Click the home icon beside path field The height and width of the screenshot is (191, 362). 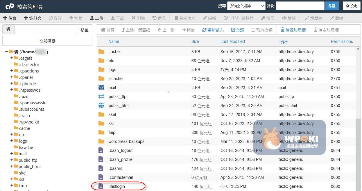[8, 29]
